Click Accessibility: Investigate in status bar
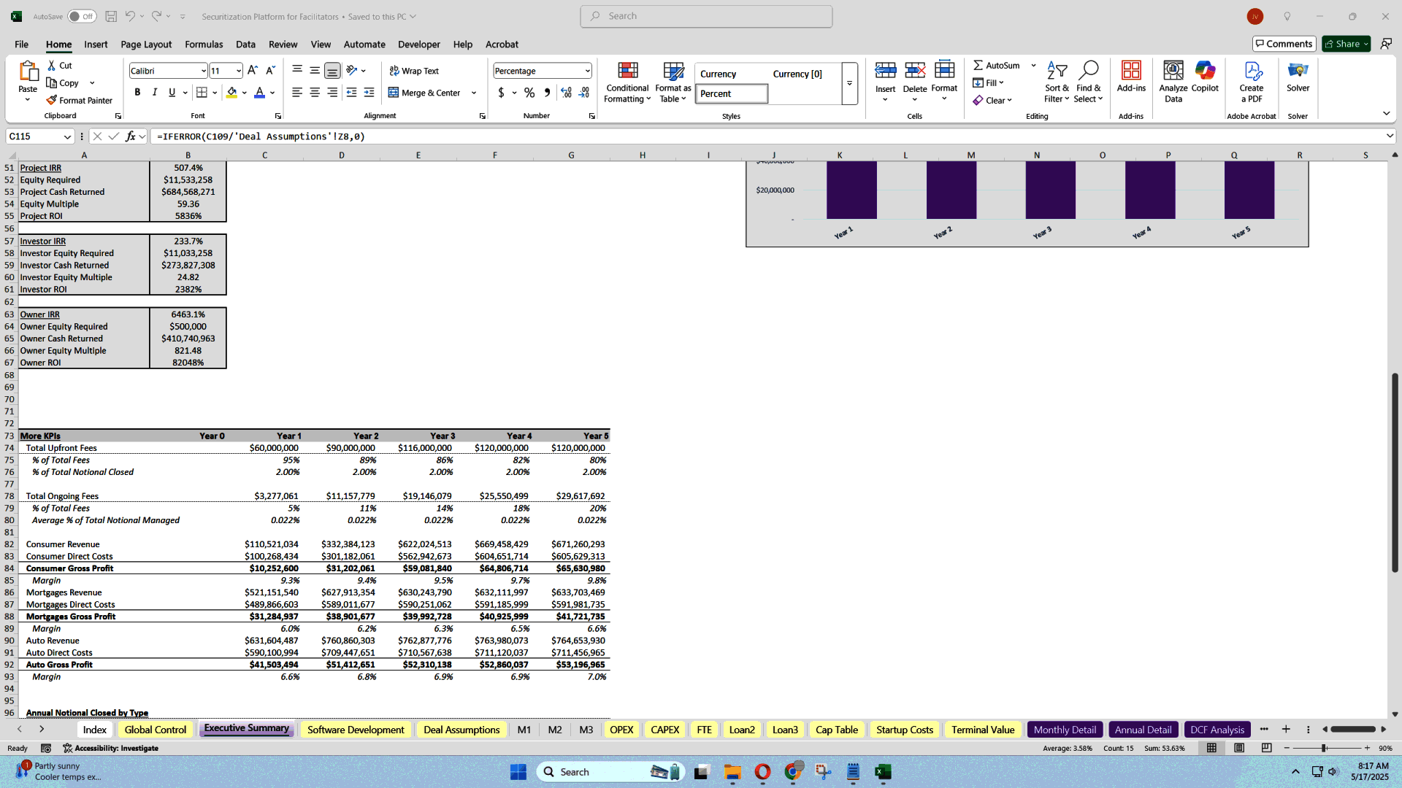Screen dimensions: 1402x788 point(110,748)
